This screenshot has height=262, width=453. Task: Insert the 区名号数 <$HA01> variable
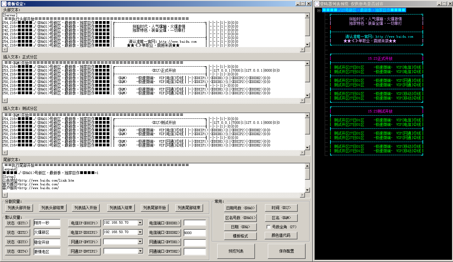[x=240, y=218]
